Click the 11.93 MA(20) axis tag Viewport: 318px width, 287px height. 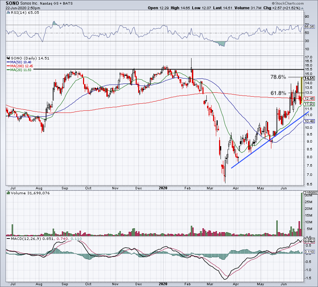pyautogui.click(x=309, y=104)
